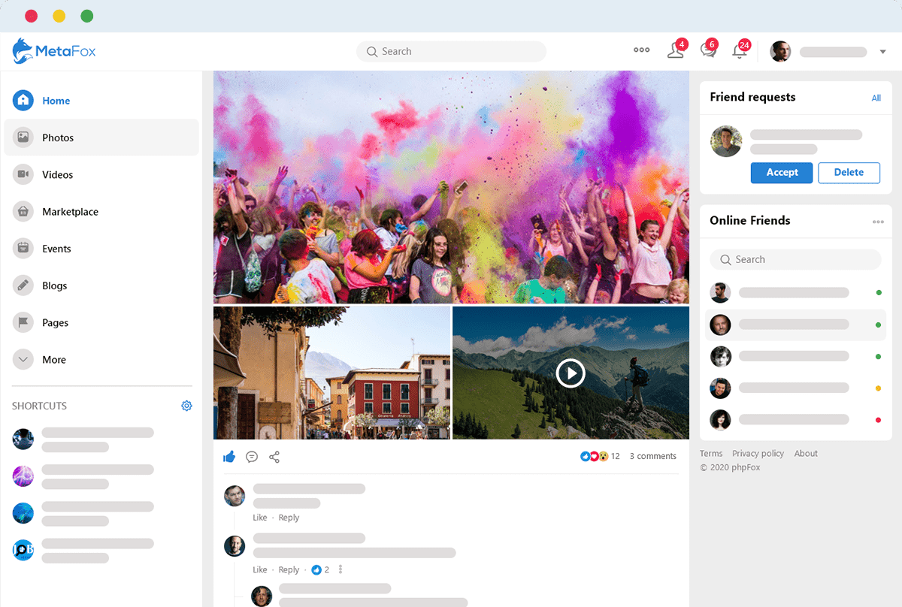Screen dimensions: 902x607
Task: Open the Terms link
Action: tap(711, 454)
